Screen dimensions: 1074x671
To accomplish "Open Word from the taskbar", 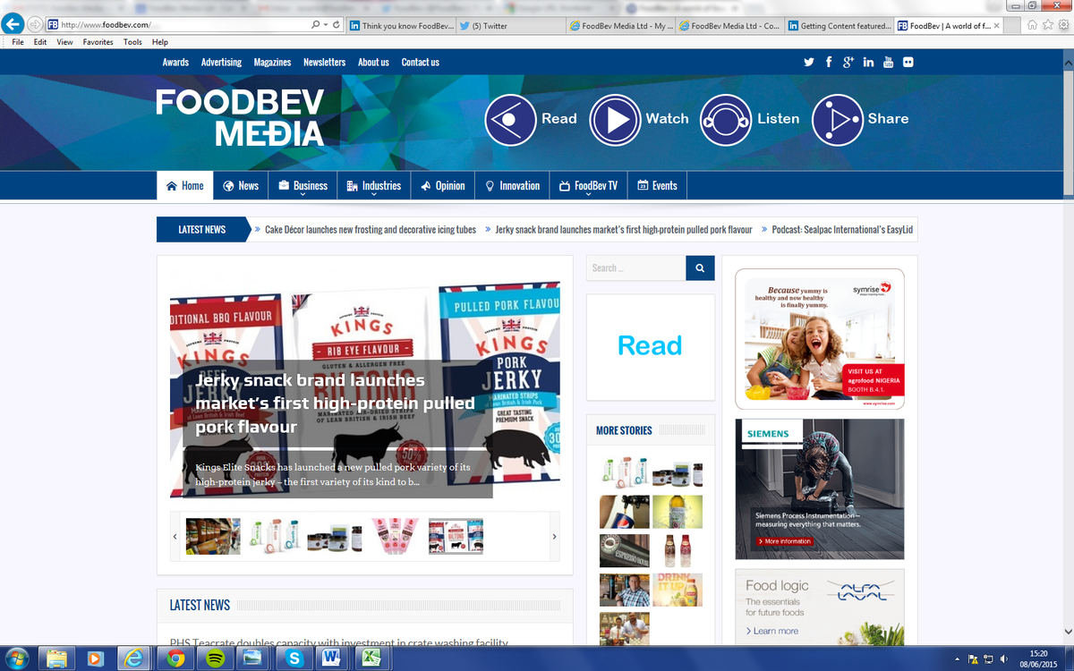I will pos(331,658).
